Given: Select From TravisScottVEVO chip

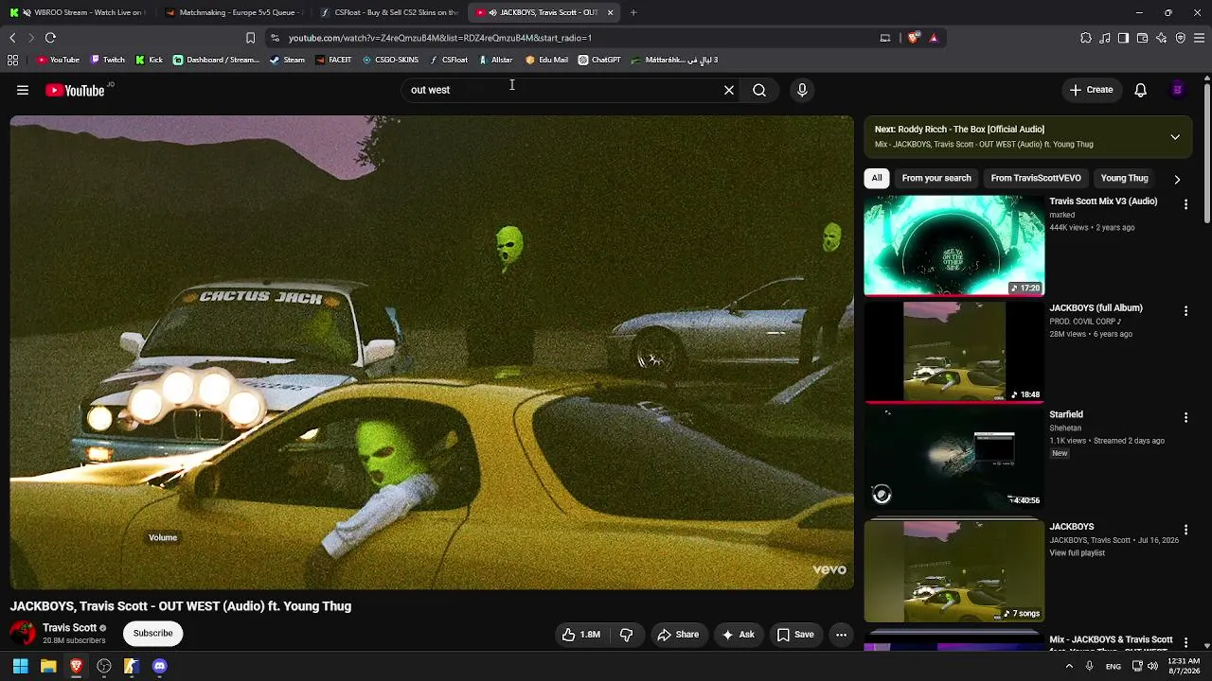Looking at the screenshot, I should click(1036, 178).
